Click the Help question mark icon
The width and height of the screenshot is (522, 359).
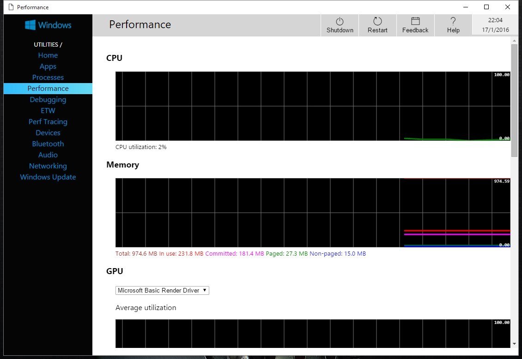[453, 20]
